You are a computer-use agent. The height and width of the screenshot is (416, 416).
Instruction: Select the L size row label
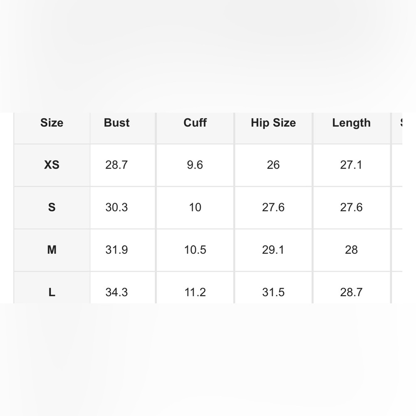click(52, 292)
